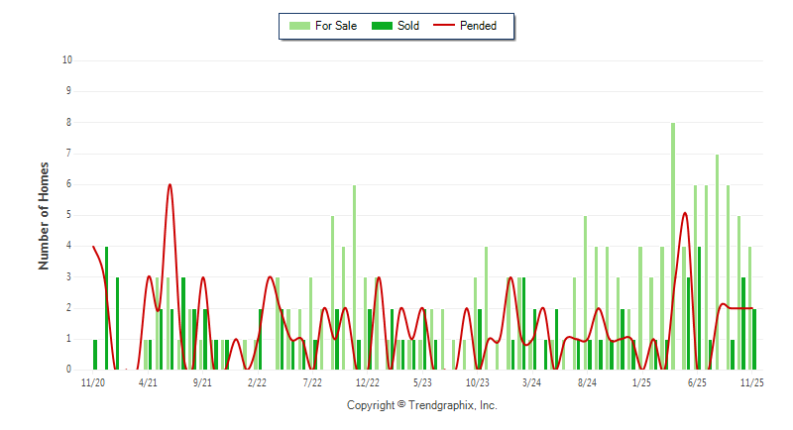
Task: Click the 11/25 x-axis date label
Action: [x=751, y=382]
